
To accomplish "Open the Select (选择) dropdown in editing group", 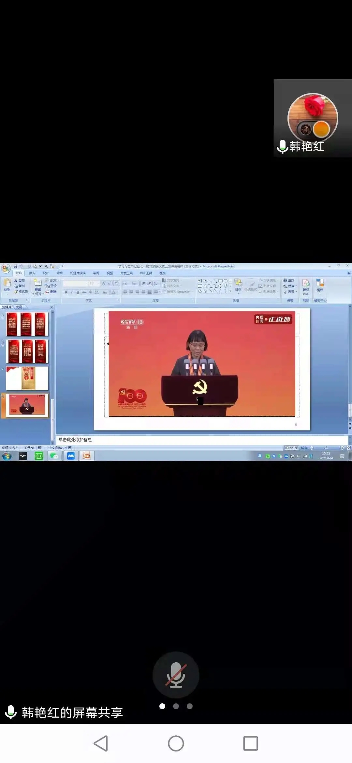I will point(290,292).
